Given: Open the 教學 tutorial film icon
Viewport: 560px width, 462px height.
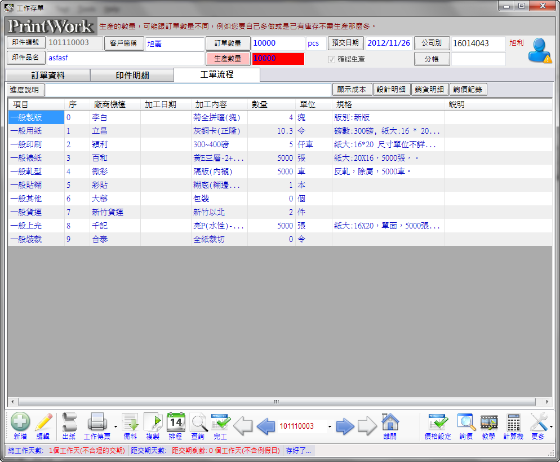Looking at the screenshot, I should click(x=489, y=423).
